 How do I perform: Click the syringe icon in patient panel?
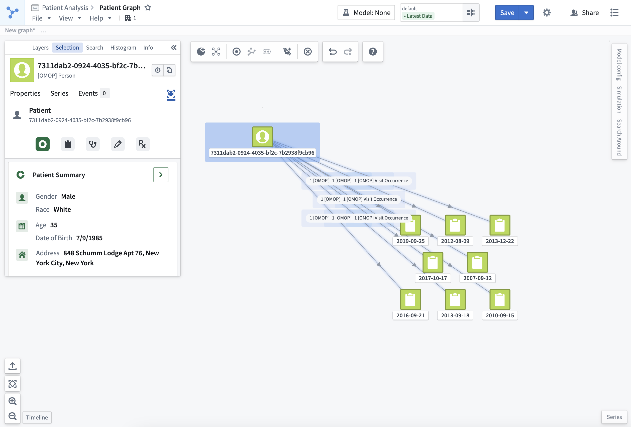(x=118, y=144)
